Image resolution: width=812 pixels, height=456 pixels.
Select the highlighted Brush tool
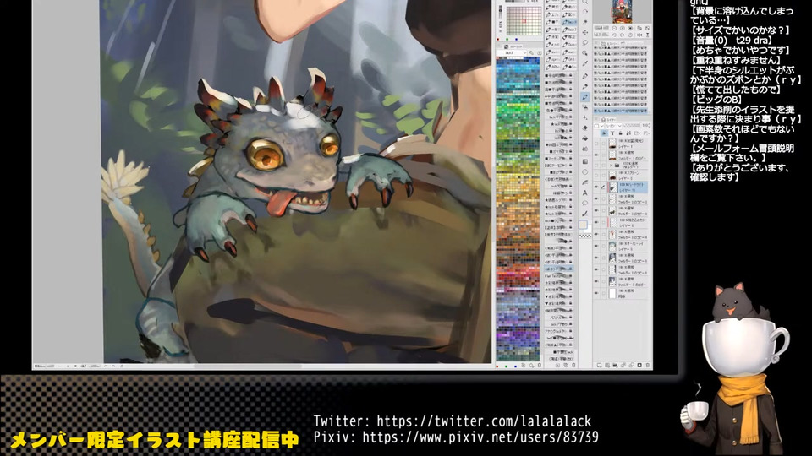[x=585, y=96]
